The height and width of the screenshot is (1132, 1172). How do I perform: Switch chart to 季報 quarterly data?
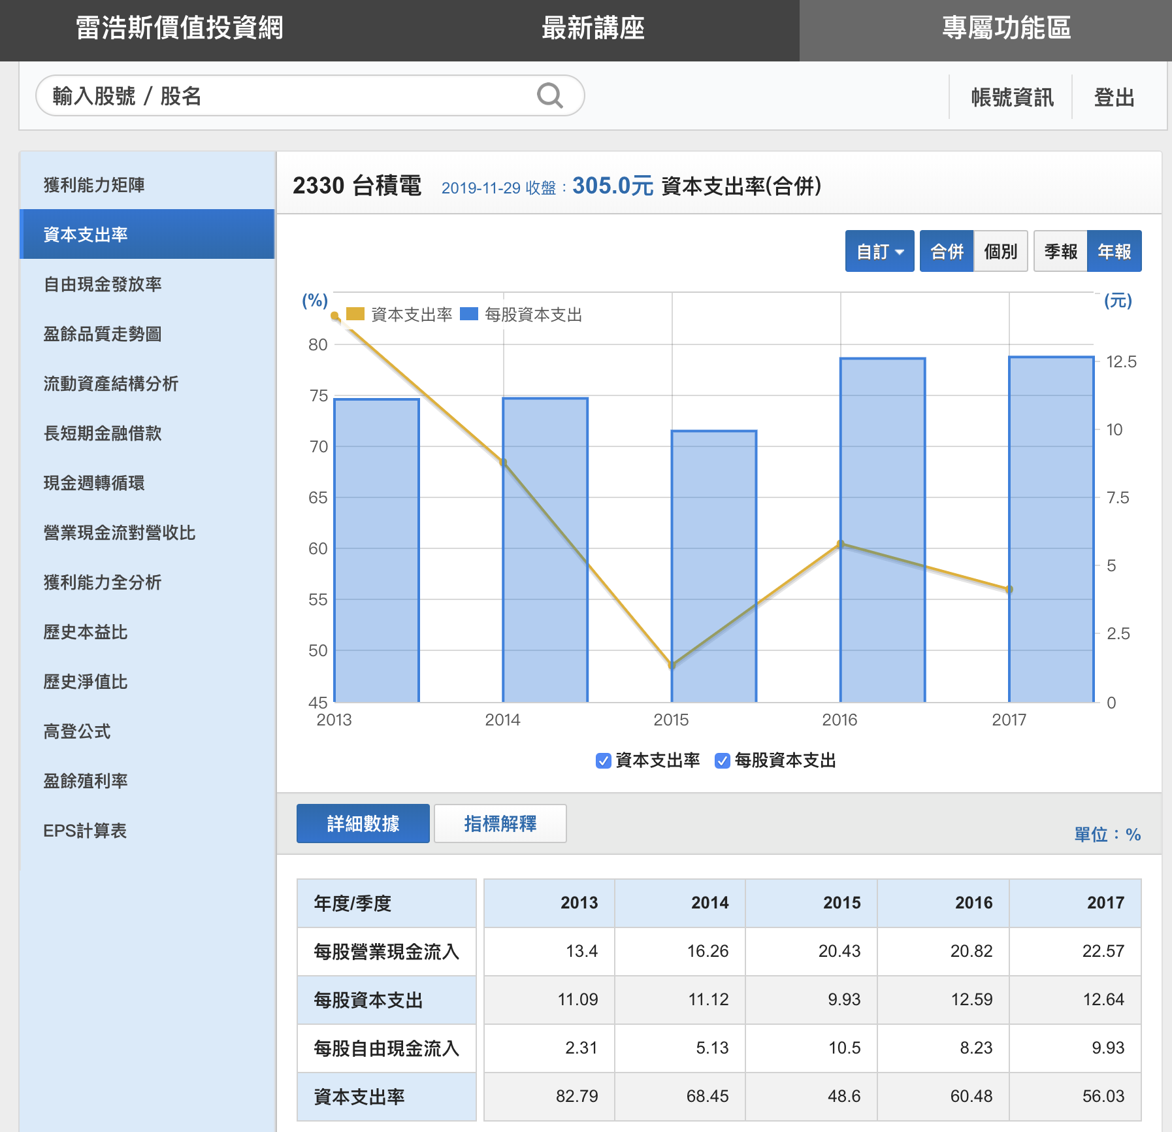[1060, 251]
